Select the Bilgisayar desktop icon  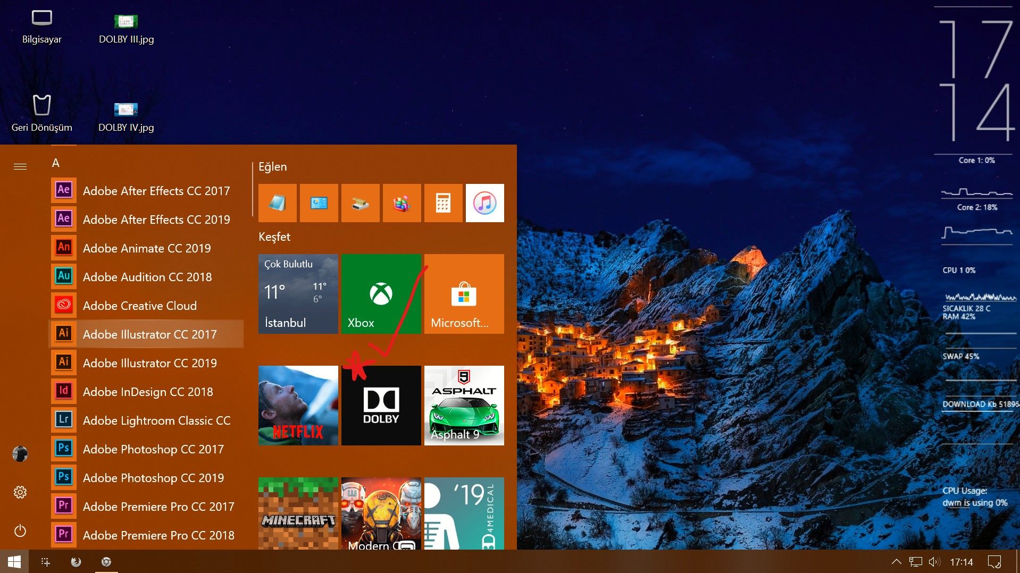coord(41,27)
